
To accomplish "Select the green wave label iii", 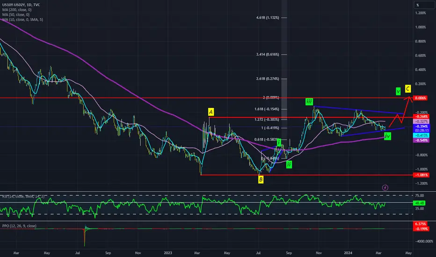I will point(309,102).
